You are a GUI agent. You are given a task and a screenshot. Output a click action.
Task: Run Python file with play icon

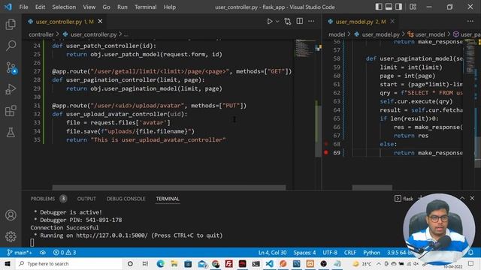(270, 22)
